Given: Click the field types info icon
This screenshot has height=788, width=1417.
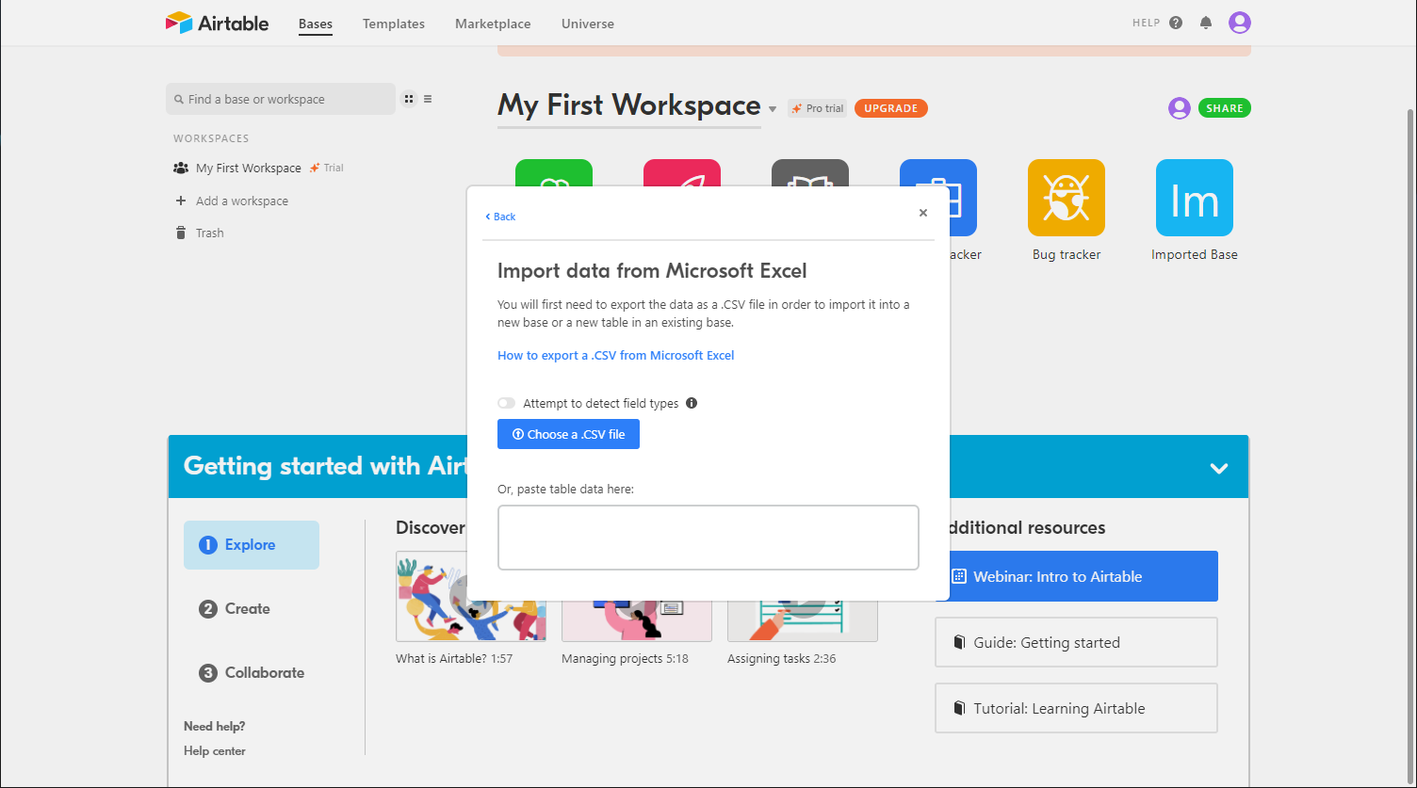Looking at the screenshot, I should [x=692, y=403].
